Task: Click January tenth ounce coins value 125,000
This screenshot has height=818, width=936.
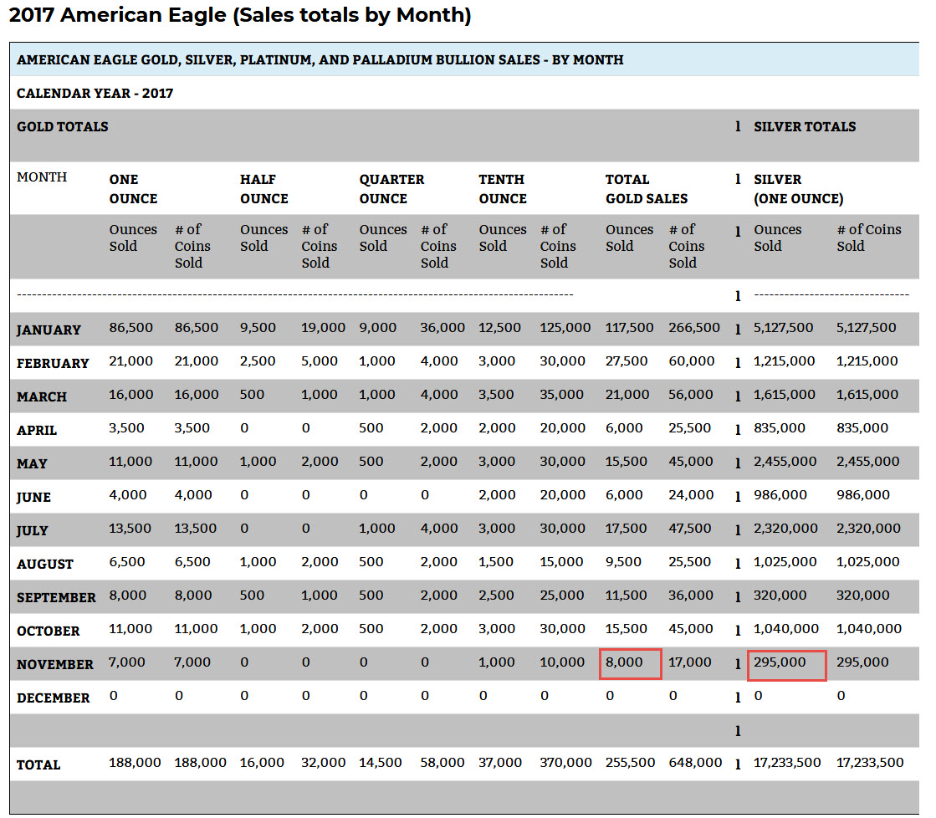Action: point(565,328)
